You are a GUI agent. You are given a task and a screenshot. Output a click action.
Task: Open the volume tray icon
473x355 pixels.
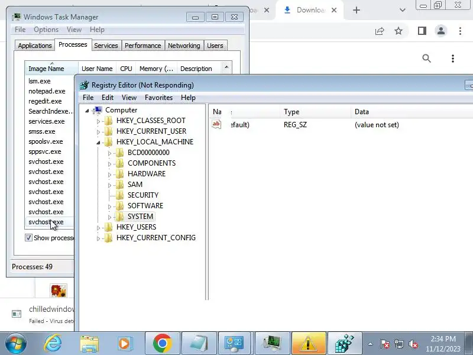coord(413,344)
